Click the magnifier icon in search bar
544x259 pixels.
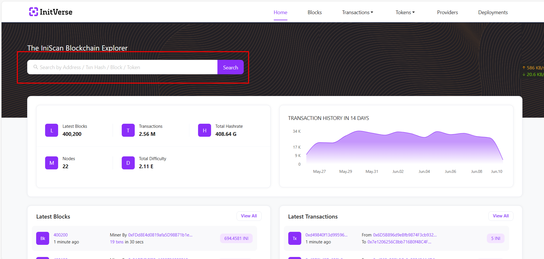[36, 67]
